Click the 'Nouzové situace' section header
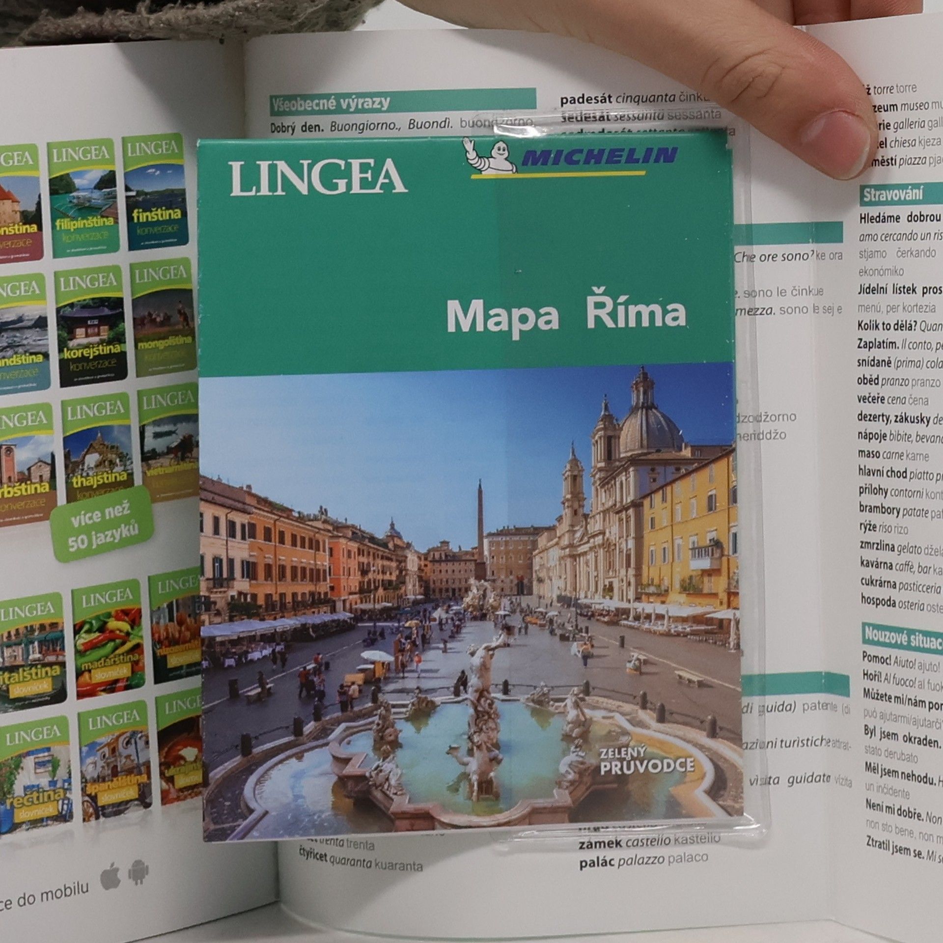The image size is (943, 943). [903, 637]
